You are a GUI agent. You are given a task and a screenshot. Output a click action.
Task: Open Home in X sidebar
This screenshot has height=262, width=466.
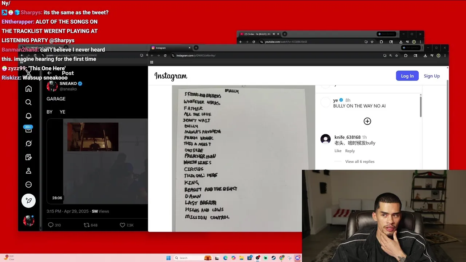[28, 88]
